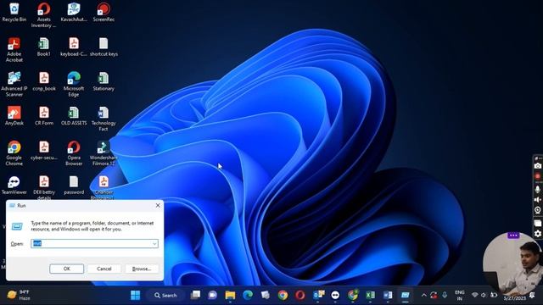Toggle the ScreenRec microphone
Viewport: 543px width, 305px height.
click(x=537, y=189)
